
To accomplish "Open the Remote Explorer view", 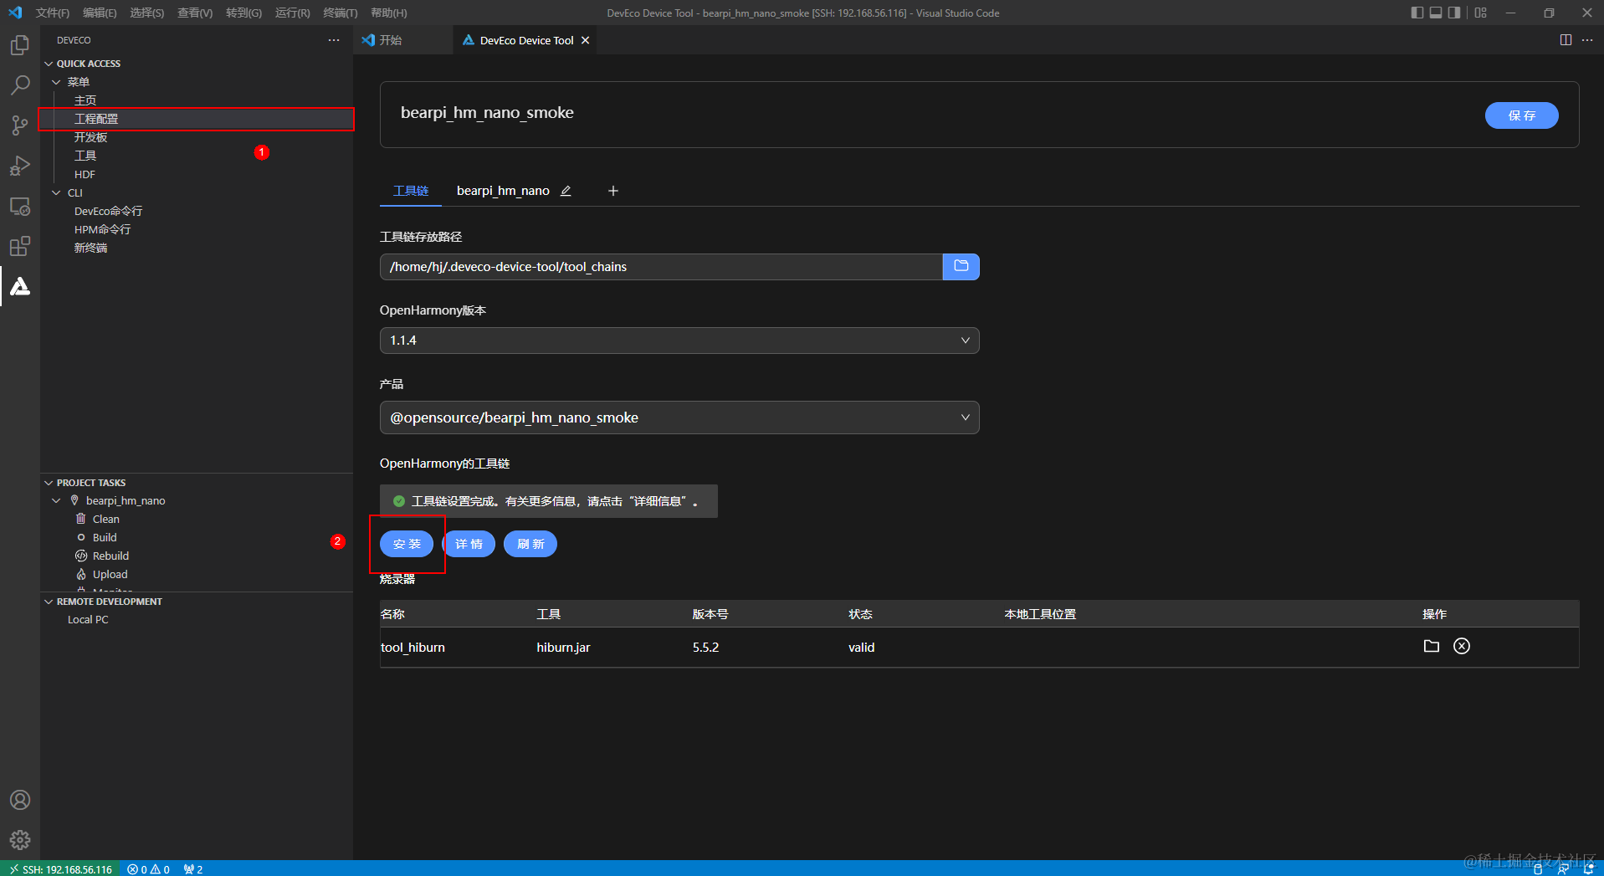I will click(x=20, y=206).
